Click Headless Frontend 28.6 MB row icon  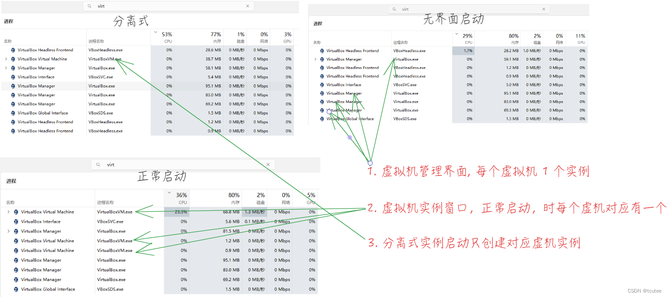pos(13,50)
